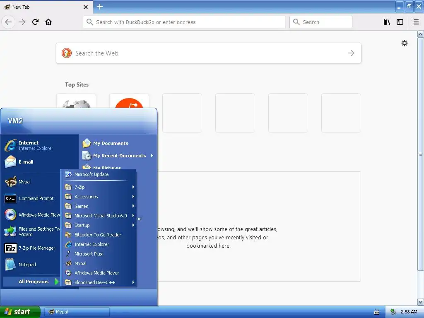Click the Search the Web field
This screenshot has height=318, width=424.
209,53
